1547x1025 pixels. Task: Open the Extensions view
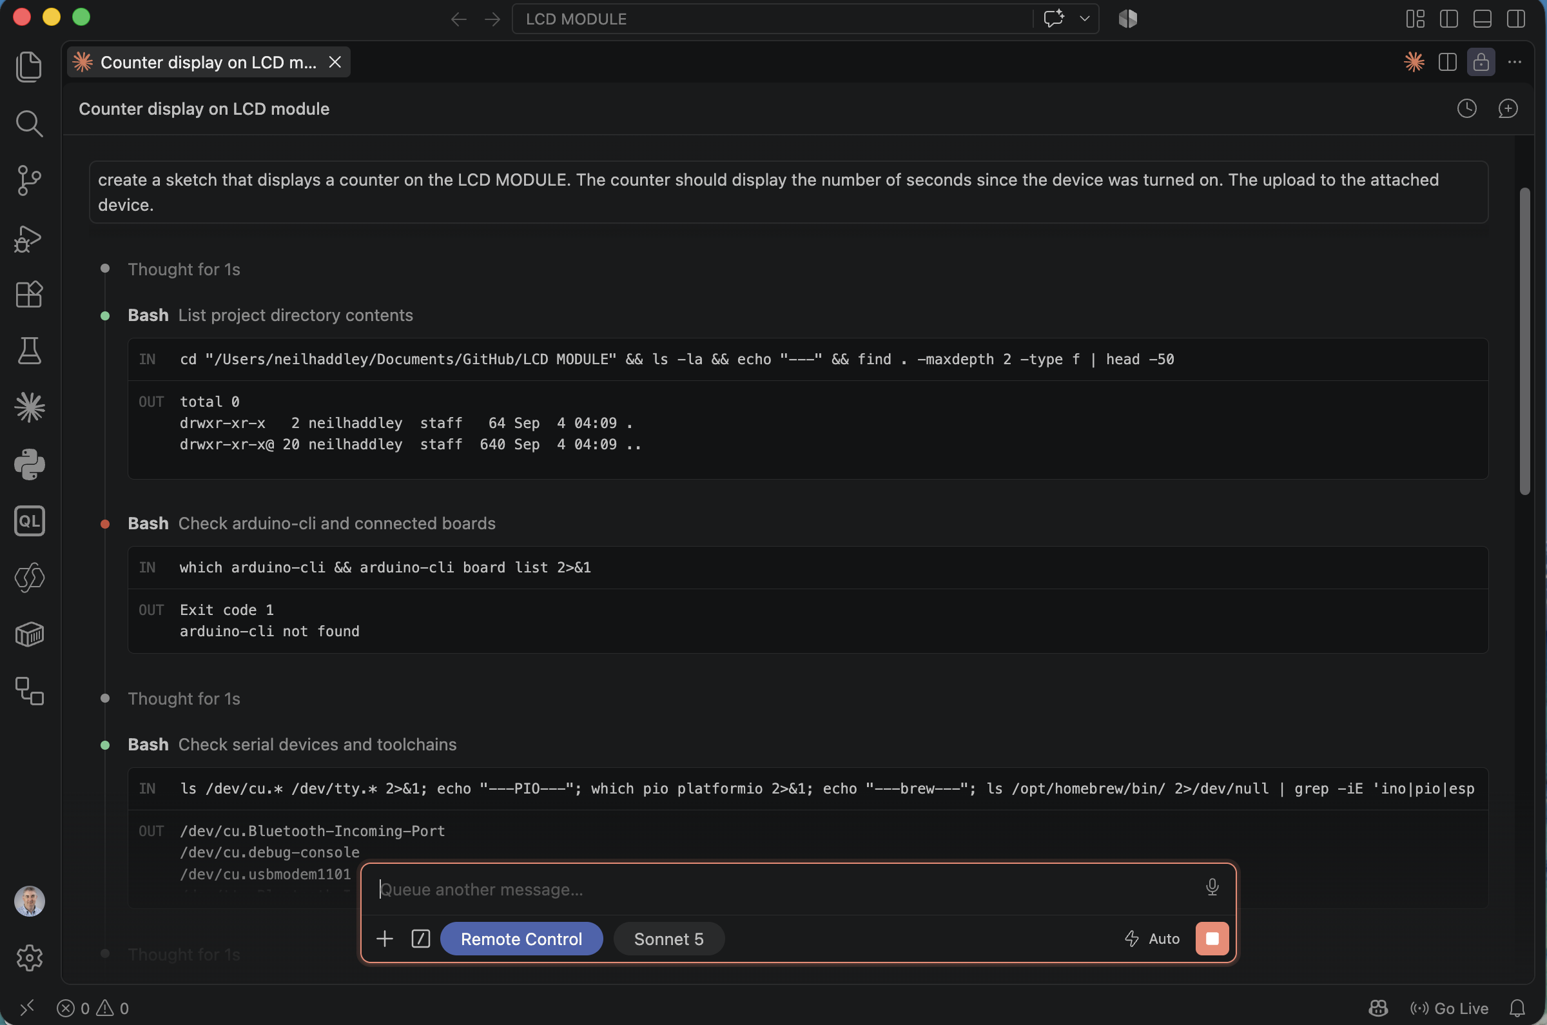[29, 294]
